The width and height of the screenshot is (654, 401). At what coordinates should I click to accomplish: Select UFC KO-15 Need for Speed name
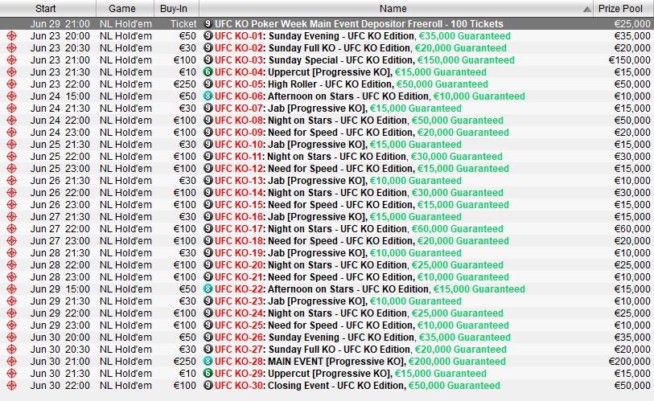(x=362, y=205)
